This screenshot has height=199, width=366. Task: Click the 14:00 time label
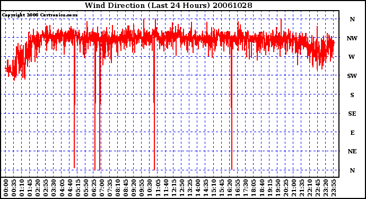[x=198, y=188]
